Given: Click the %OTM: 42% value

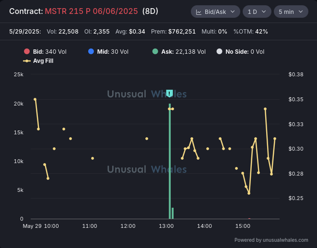Looking at the screenshot, I should pos(251,32).
